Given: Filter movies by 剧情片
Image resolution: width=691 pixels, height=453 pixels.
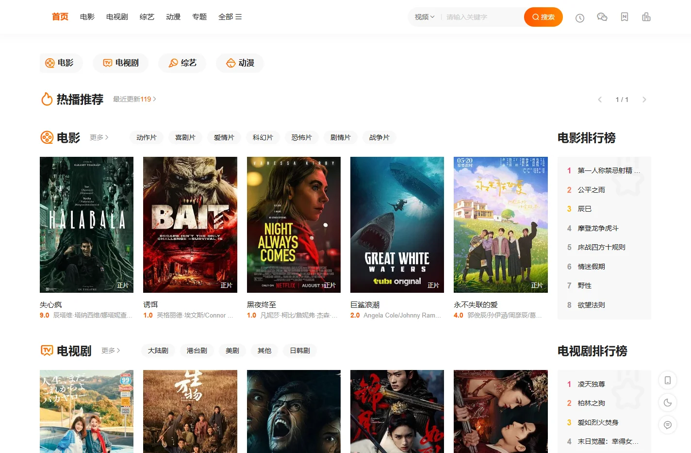Looking at the screenshot, I should click(341, 137).
